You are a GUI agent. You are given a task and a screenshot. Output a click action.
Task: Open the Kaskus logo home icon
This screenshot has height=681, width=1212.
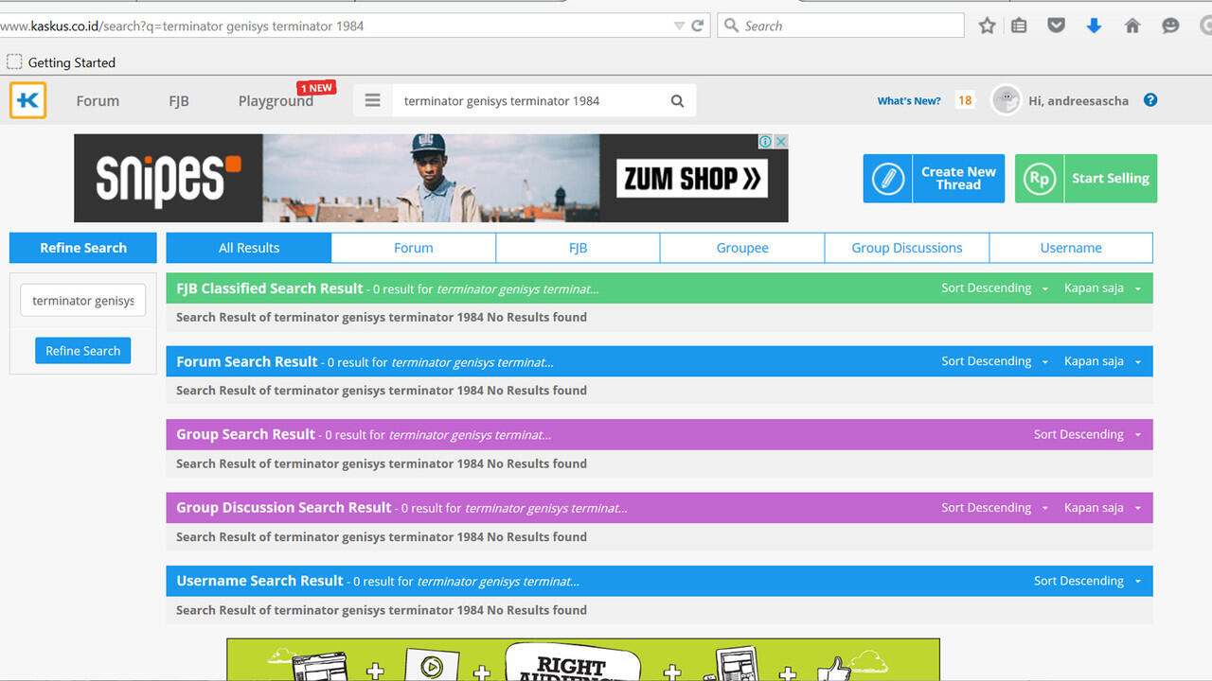click(x=28, y=100)
